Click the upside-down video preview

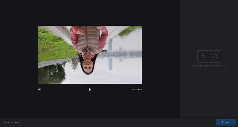(x=90, y=55)
